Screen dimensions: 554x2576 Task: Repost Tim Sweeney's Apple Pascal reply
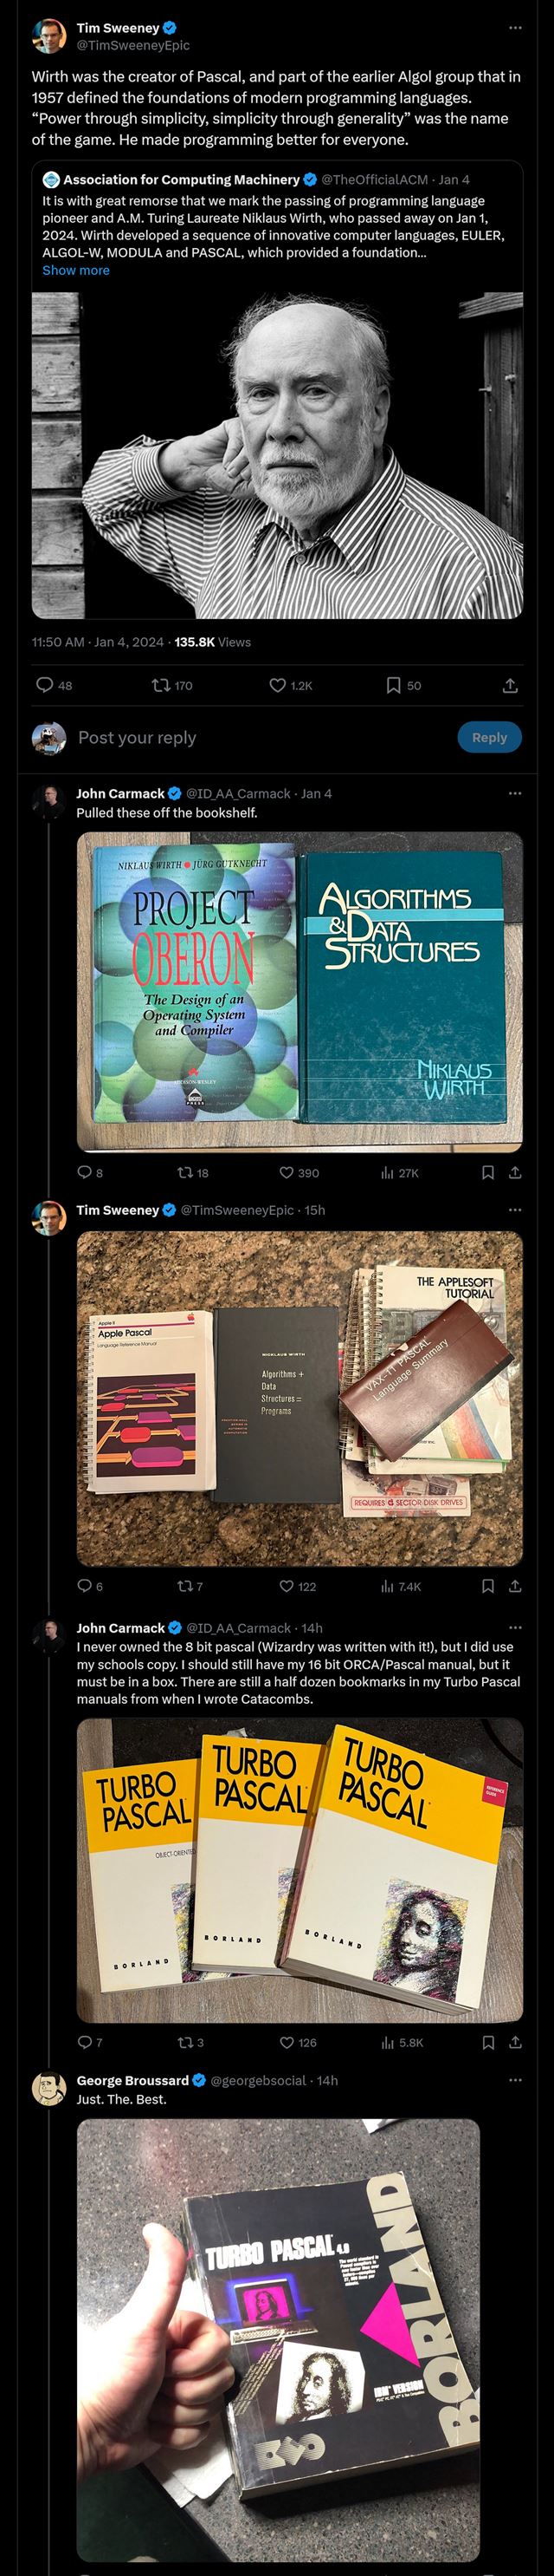[x=184, y=1586]
